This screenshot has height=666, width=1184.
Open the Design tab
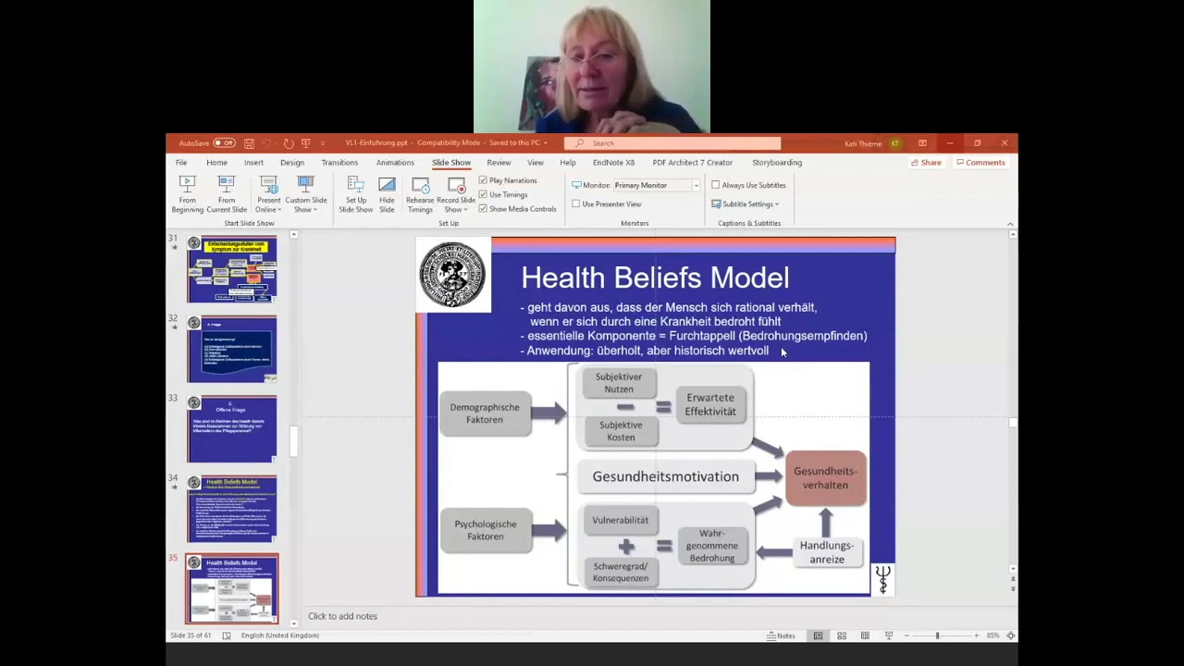point(291,163)
